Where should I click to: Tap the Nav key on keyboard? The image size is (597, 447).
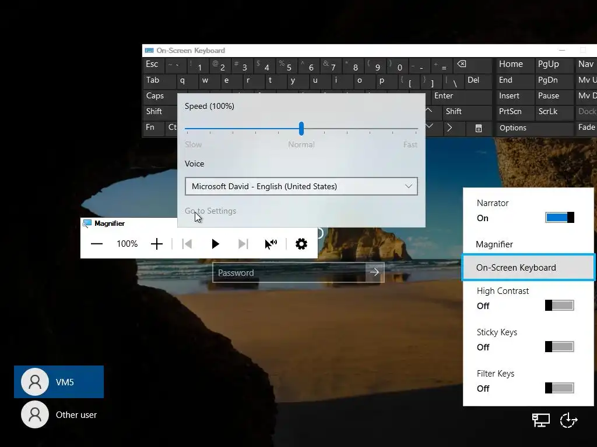(586, 65)
